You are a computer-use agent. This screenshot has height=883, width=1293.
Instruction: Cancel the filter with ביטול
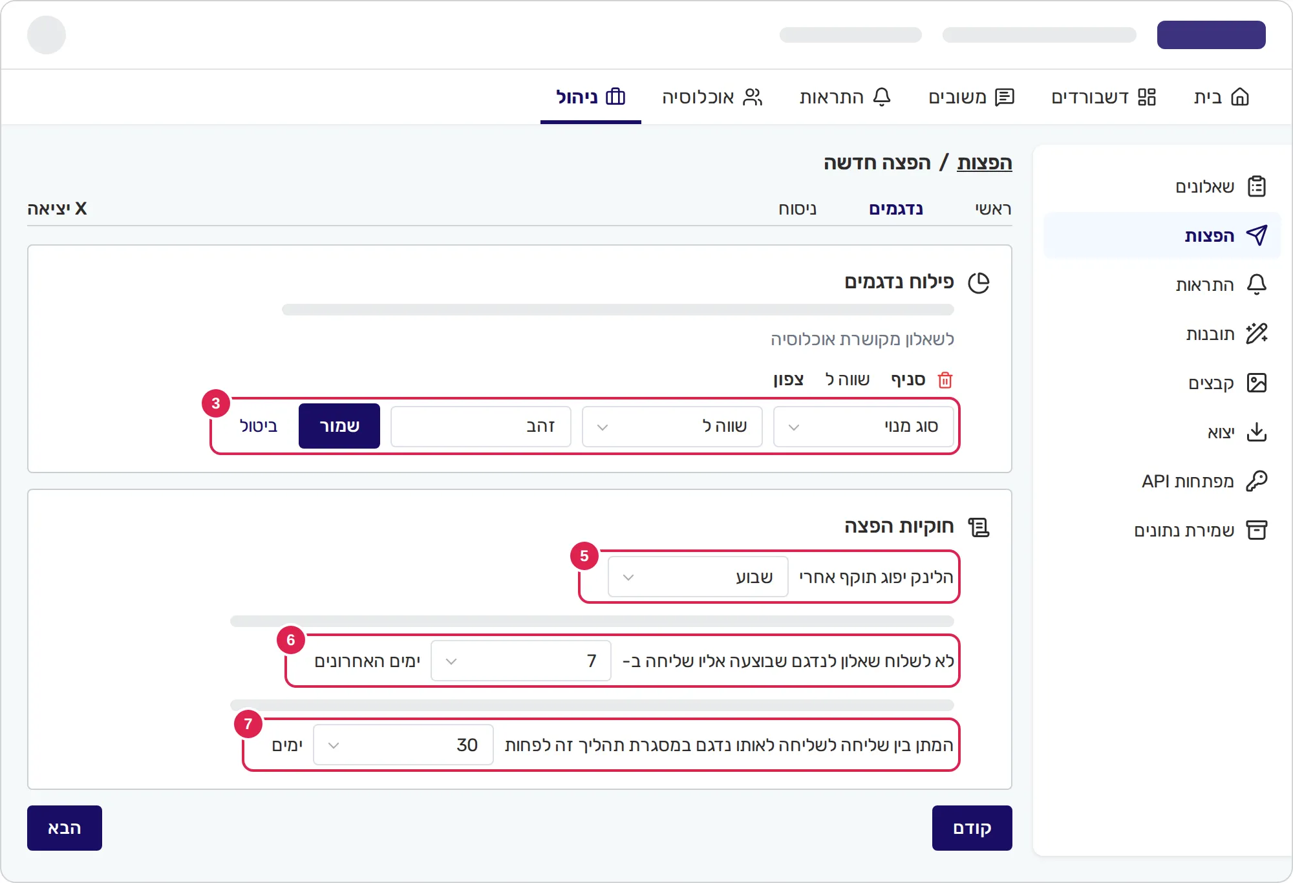tap(259, 426)
